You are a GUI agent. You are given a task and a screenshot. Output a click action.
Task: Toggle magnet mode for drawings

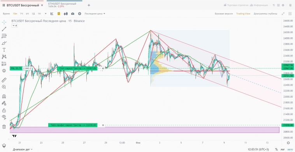pyautogui.click(x=4, y=96)
